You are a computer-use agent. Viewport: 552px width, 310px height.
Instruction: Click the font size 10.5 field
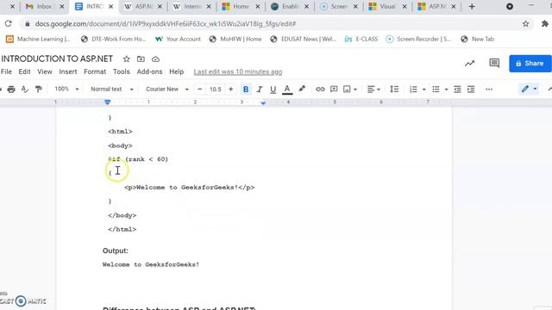coord(215,90)
